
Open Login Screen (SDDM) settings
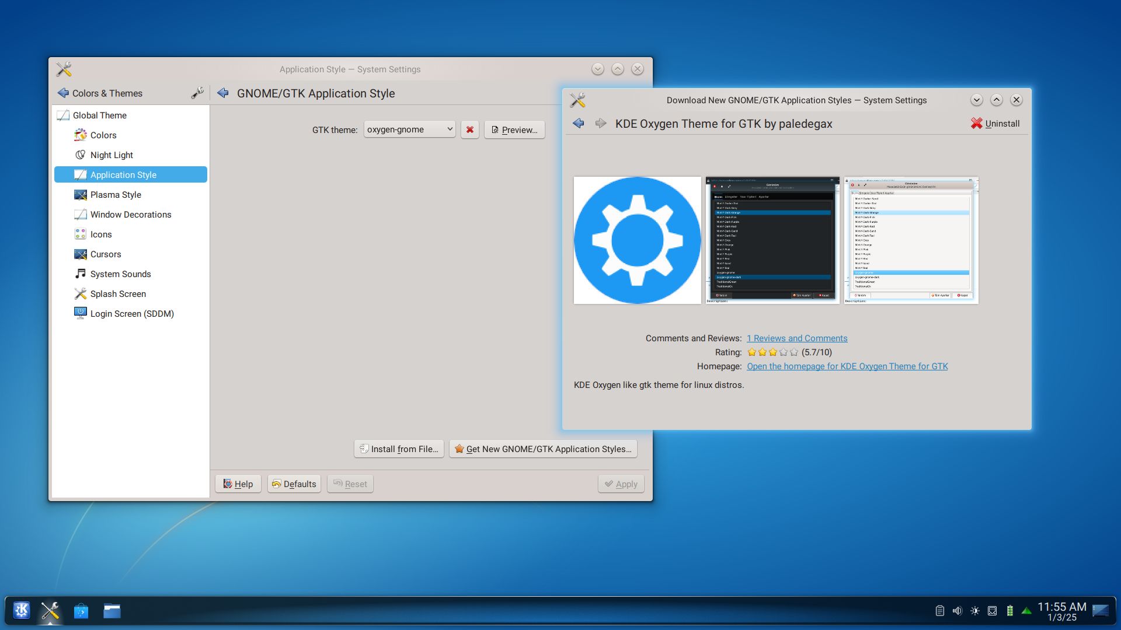pos(131,313)
